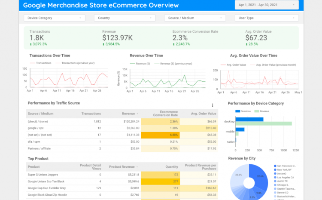Open the three-dot menu on the traffic source table

tap(213, 105)
